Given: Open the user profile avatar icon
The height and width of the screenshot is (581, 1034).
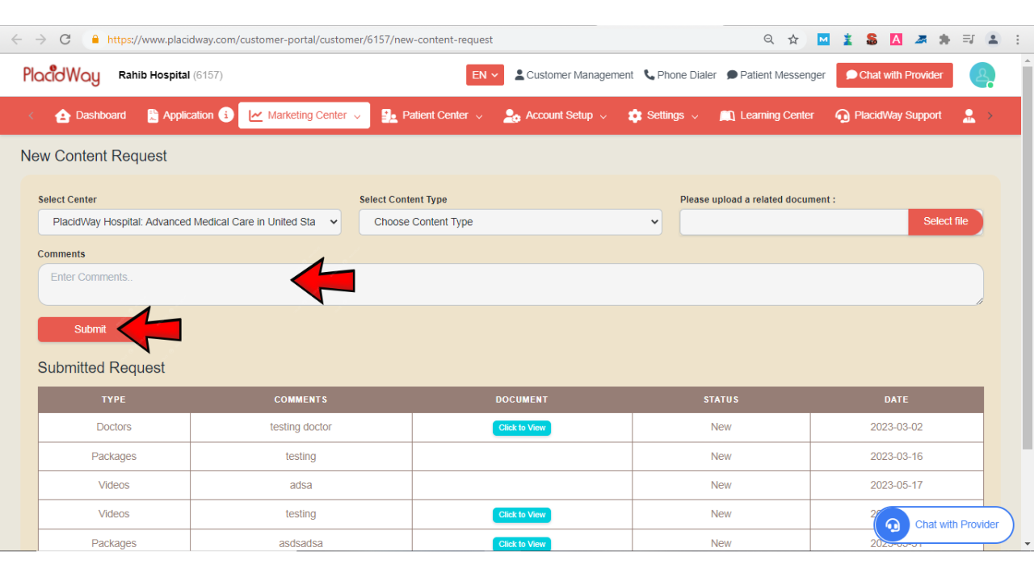Looking at the screenshot, I should (982, 75).
